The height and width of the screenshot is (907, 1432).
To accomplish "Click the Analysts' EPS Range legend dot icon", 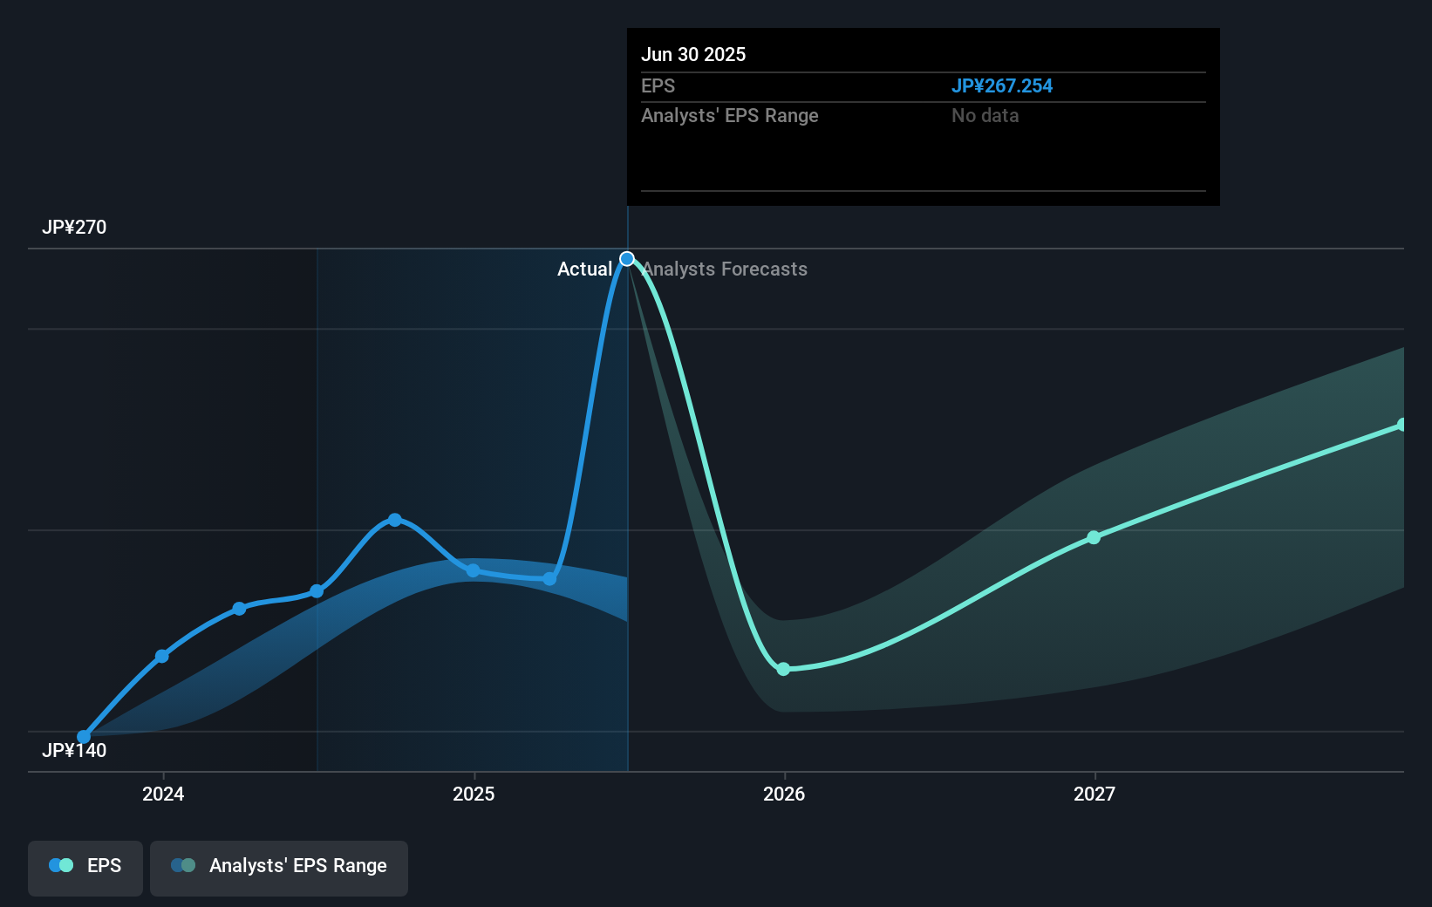I will coord(182,864).
